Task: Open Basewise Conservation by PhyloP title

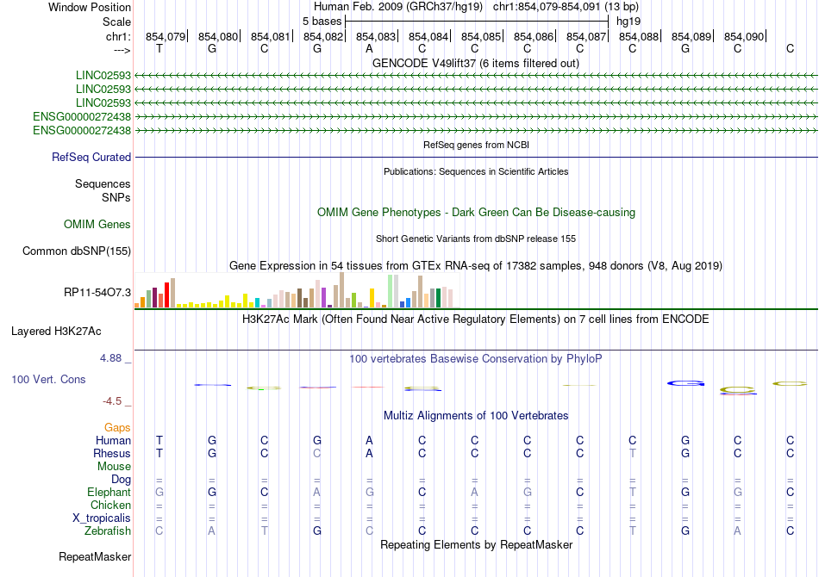Action: (x=476, y=358)
